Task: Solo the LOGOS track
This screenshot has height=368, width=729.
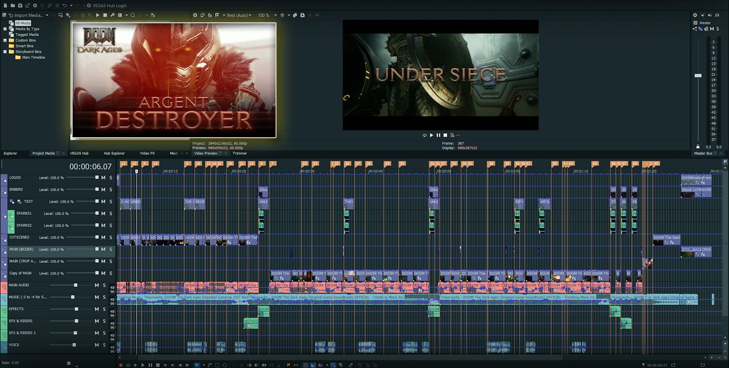Action: click(x=111, y=177)
